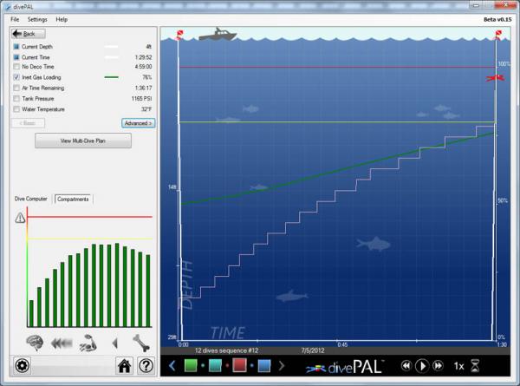Viewport: 520px width, 386px height.
Task: Open the Settings menu
Action: 37,19
